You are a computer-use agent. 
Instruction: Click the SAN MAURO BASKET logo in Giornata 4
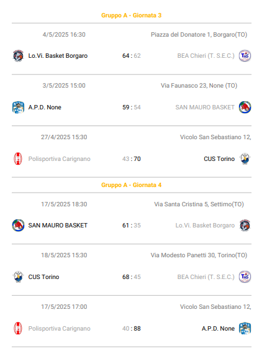(18, 226)
